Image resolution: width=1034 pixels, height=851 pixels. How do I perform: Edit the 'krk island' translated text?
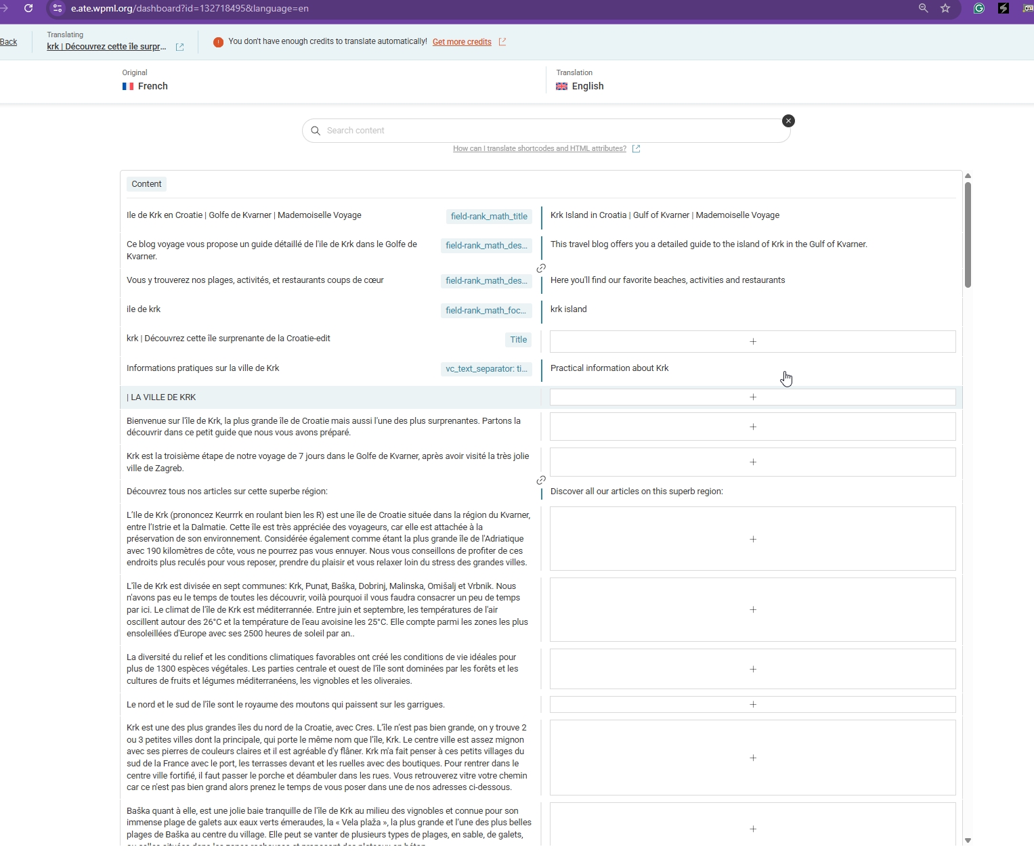pyautogui.click(x=569, y=309)
